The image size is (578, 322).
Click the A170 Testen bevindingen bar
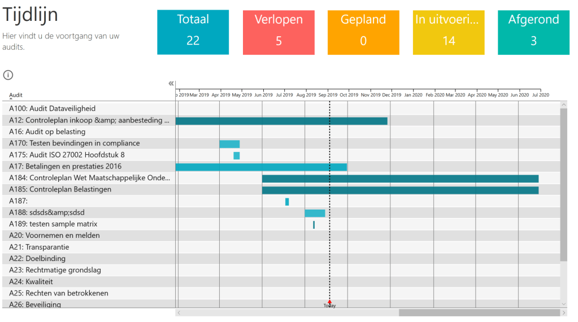coord(229,143)
